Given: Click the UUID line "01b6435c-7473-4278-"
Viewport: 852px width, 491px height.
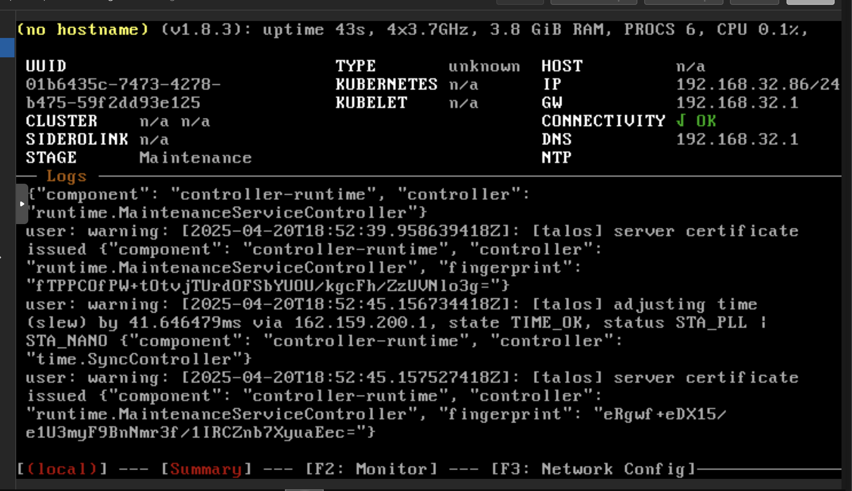Looking at the screenshot, I should click(x=123, y=84).
